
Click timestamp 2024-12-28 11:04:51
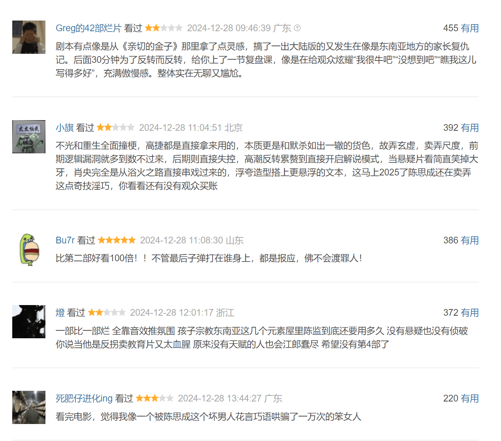[x=180, y=128]
